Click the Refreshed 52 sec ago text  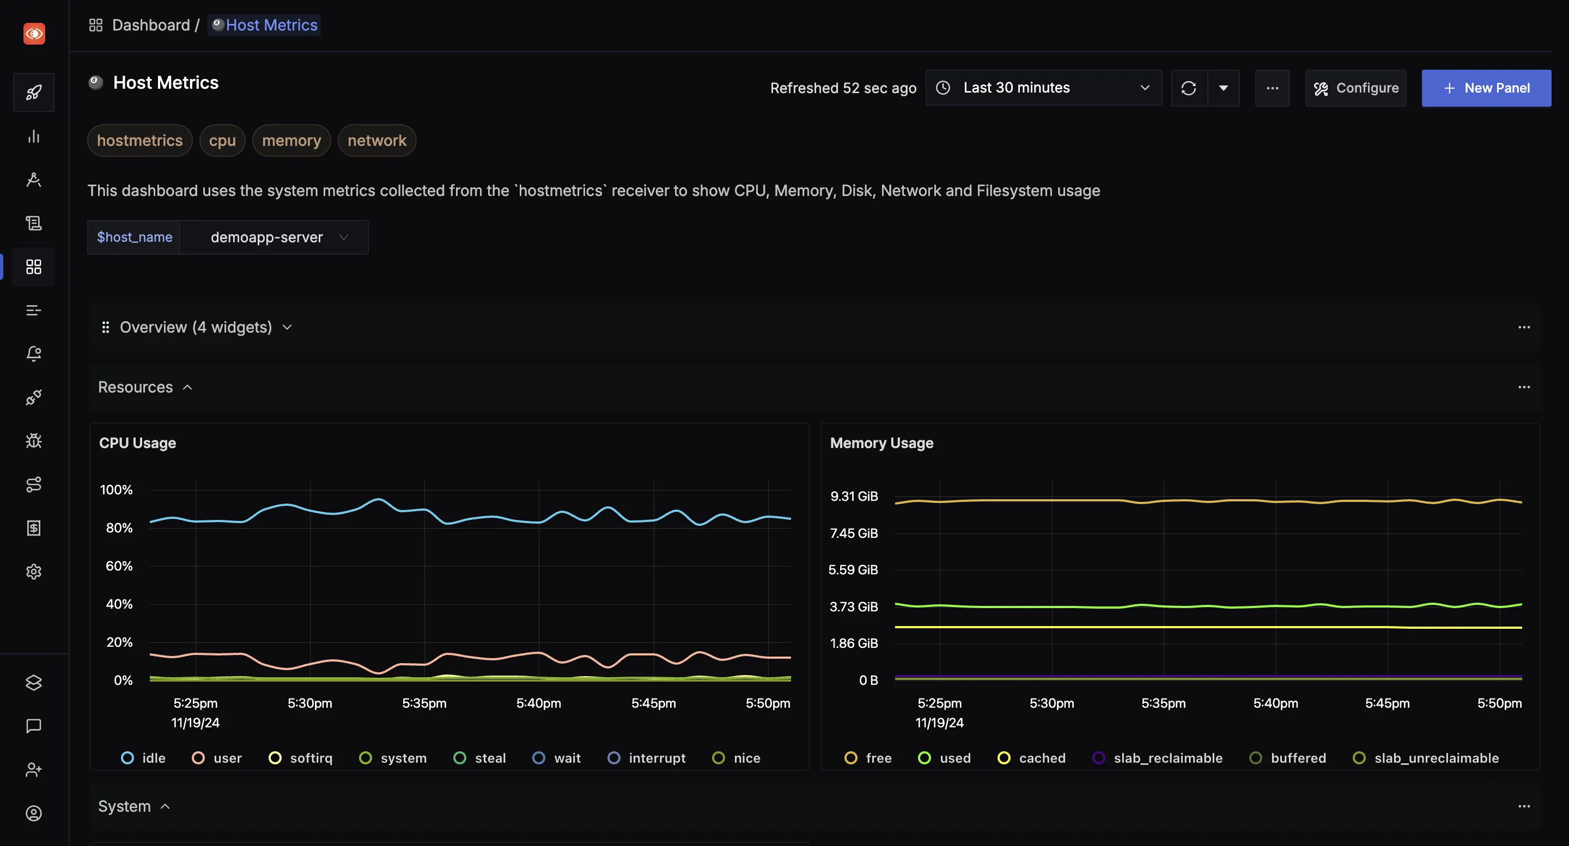tap(843, 88)
